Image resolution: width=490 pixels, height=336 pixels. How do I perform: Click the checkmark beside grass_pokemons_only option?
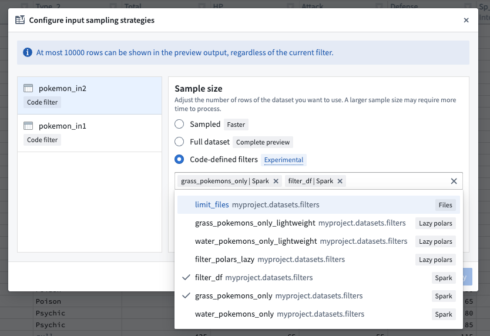tap(186, 295)
